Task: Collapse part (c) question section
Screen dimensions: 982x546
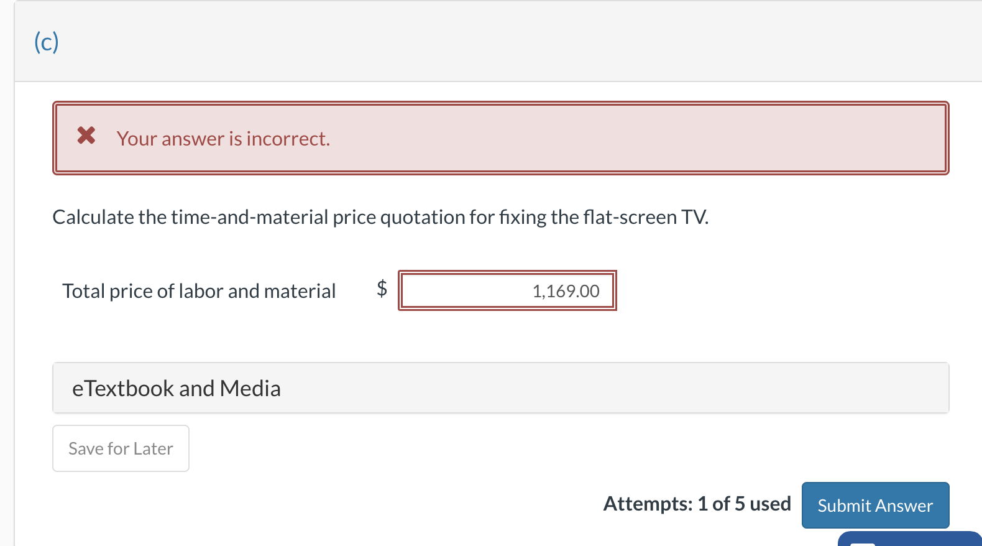Action: point(47,42)
